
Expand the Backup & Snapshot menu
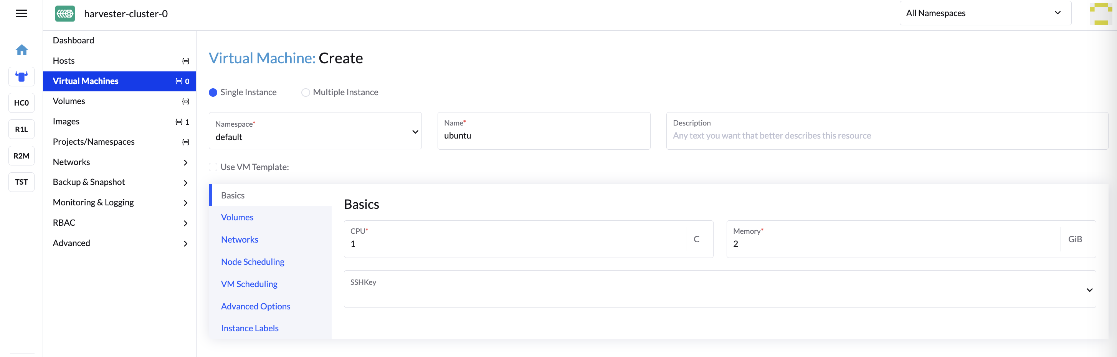click(119, 182)
